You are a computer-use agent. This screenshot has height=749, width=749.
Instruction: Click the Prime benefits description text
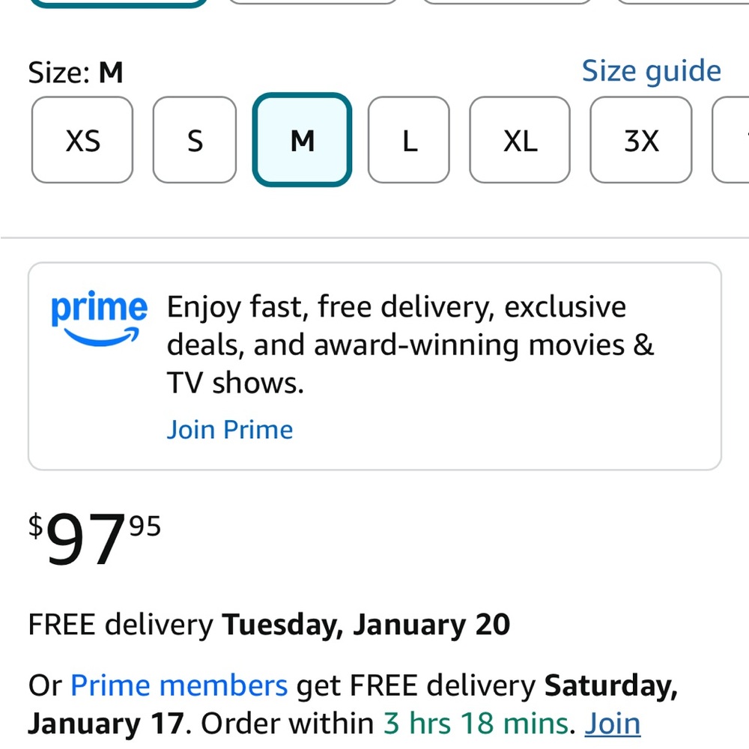(410, 345)
